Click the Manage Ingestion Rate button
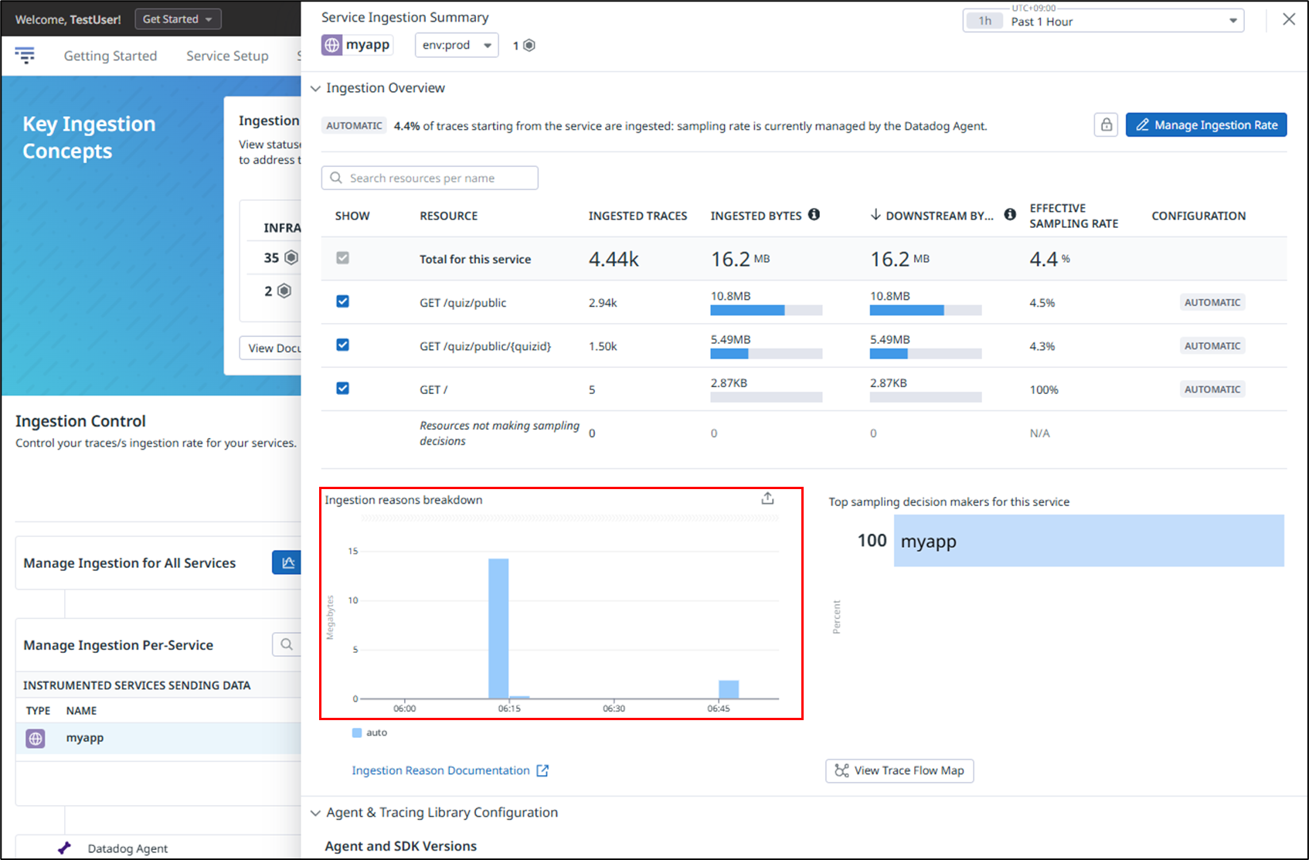 (1205, 125)
